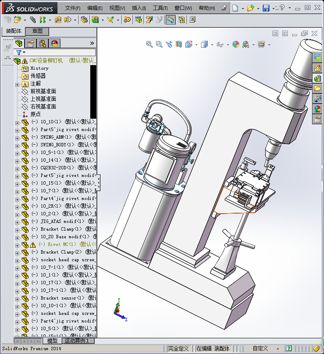324x354 pixels.
Task: Expand the SWING_ARM<1> component node
Action: [17, 138]
